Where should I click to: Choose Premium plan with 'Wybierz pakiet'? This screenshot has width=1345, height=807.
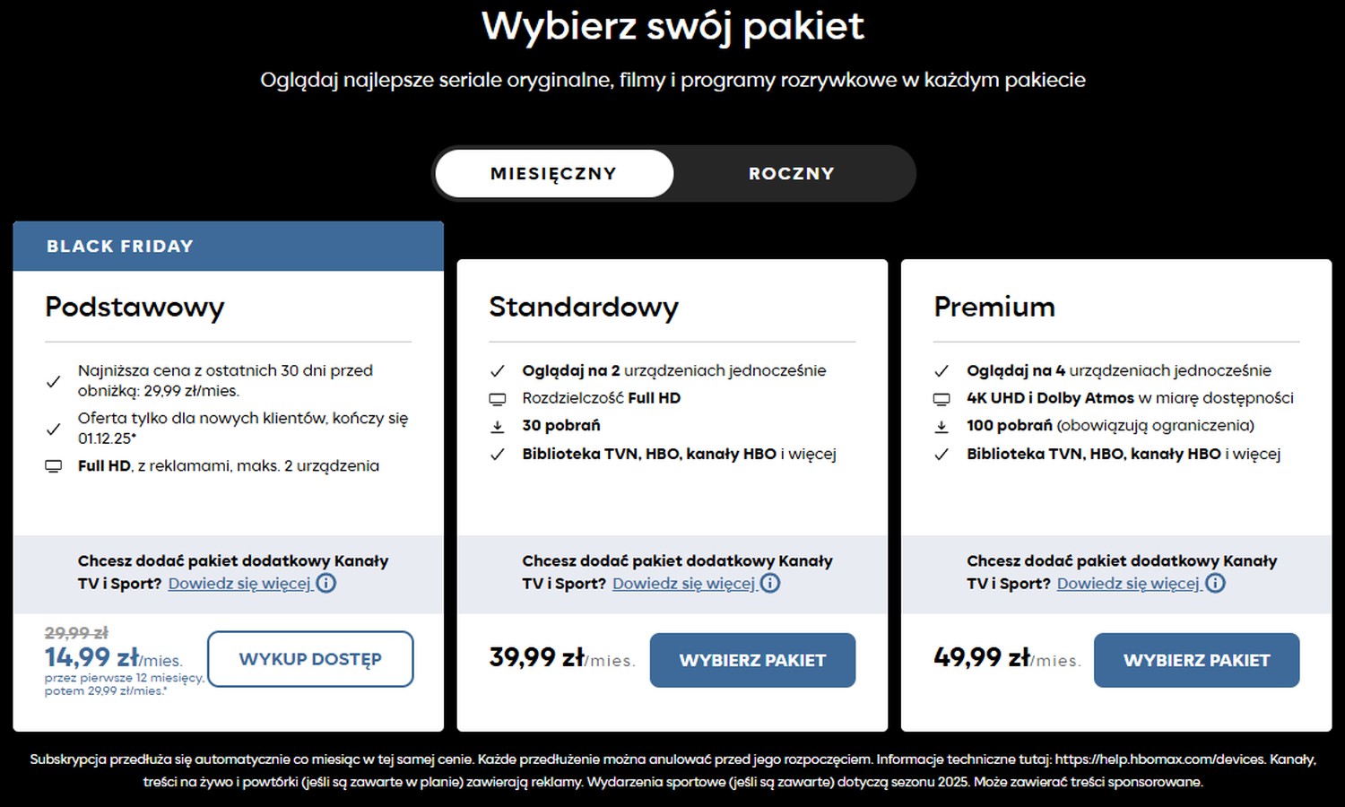[1196, 660]
